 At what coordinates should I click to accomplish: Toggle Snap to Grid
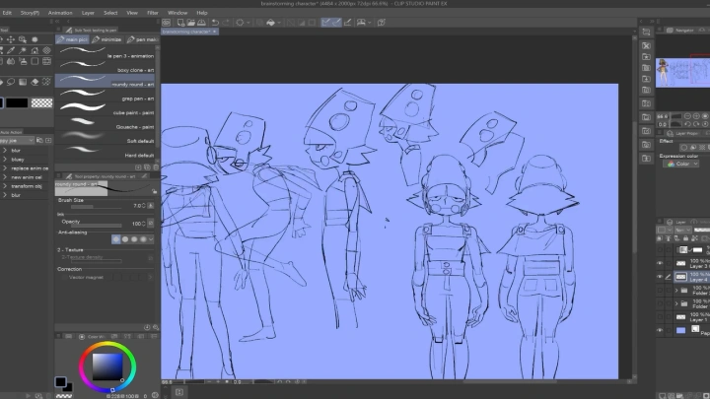click(347, 22)
